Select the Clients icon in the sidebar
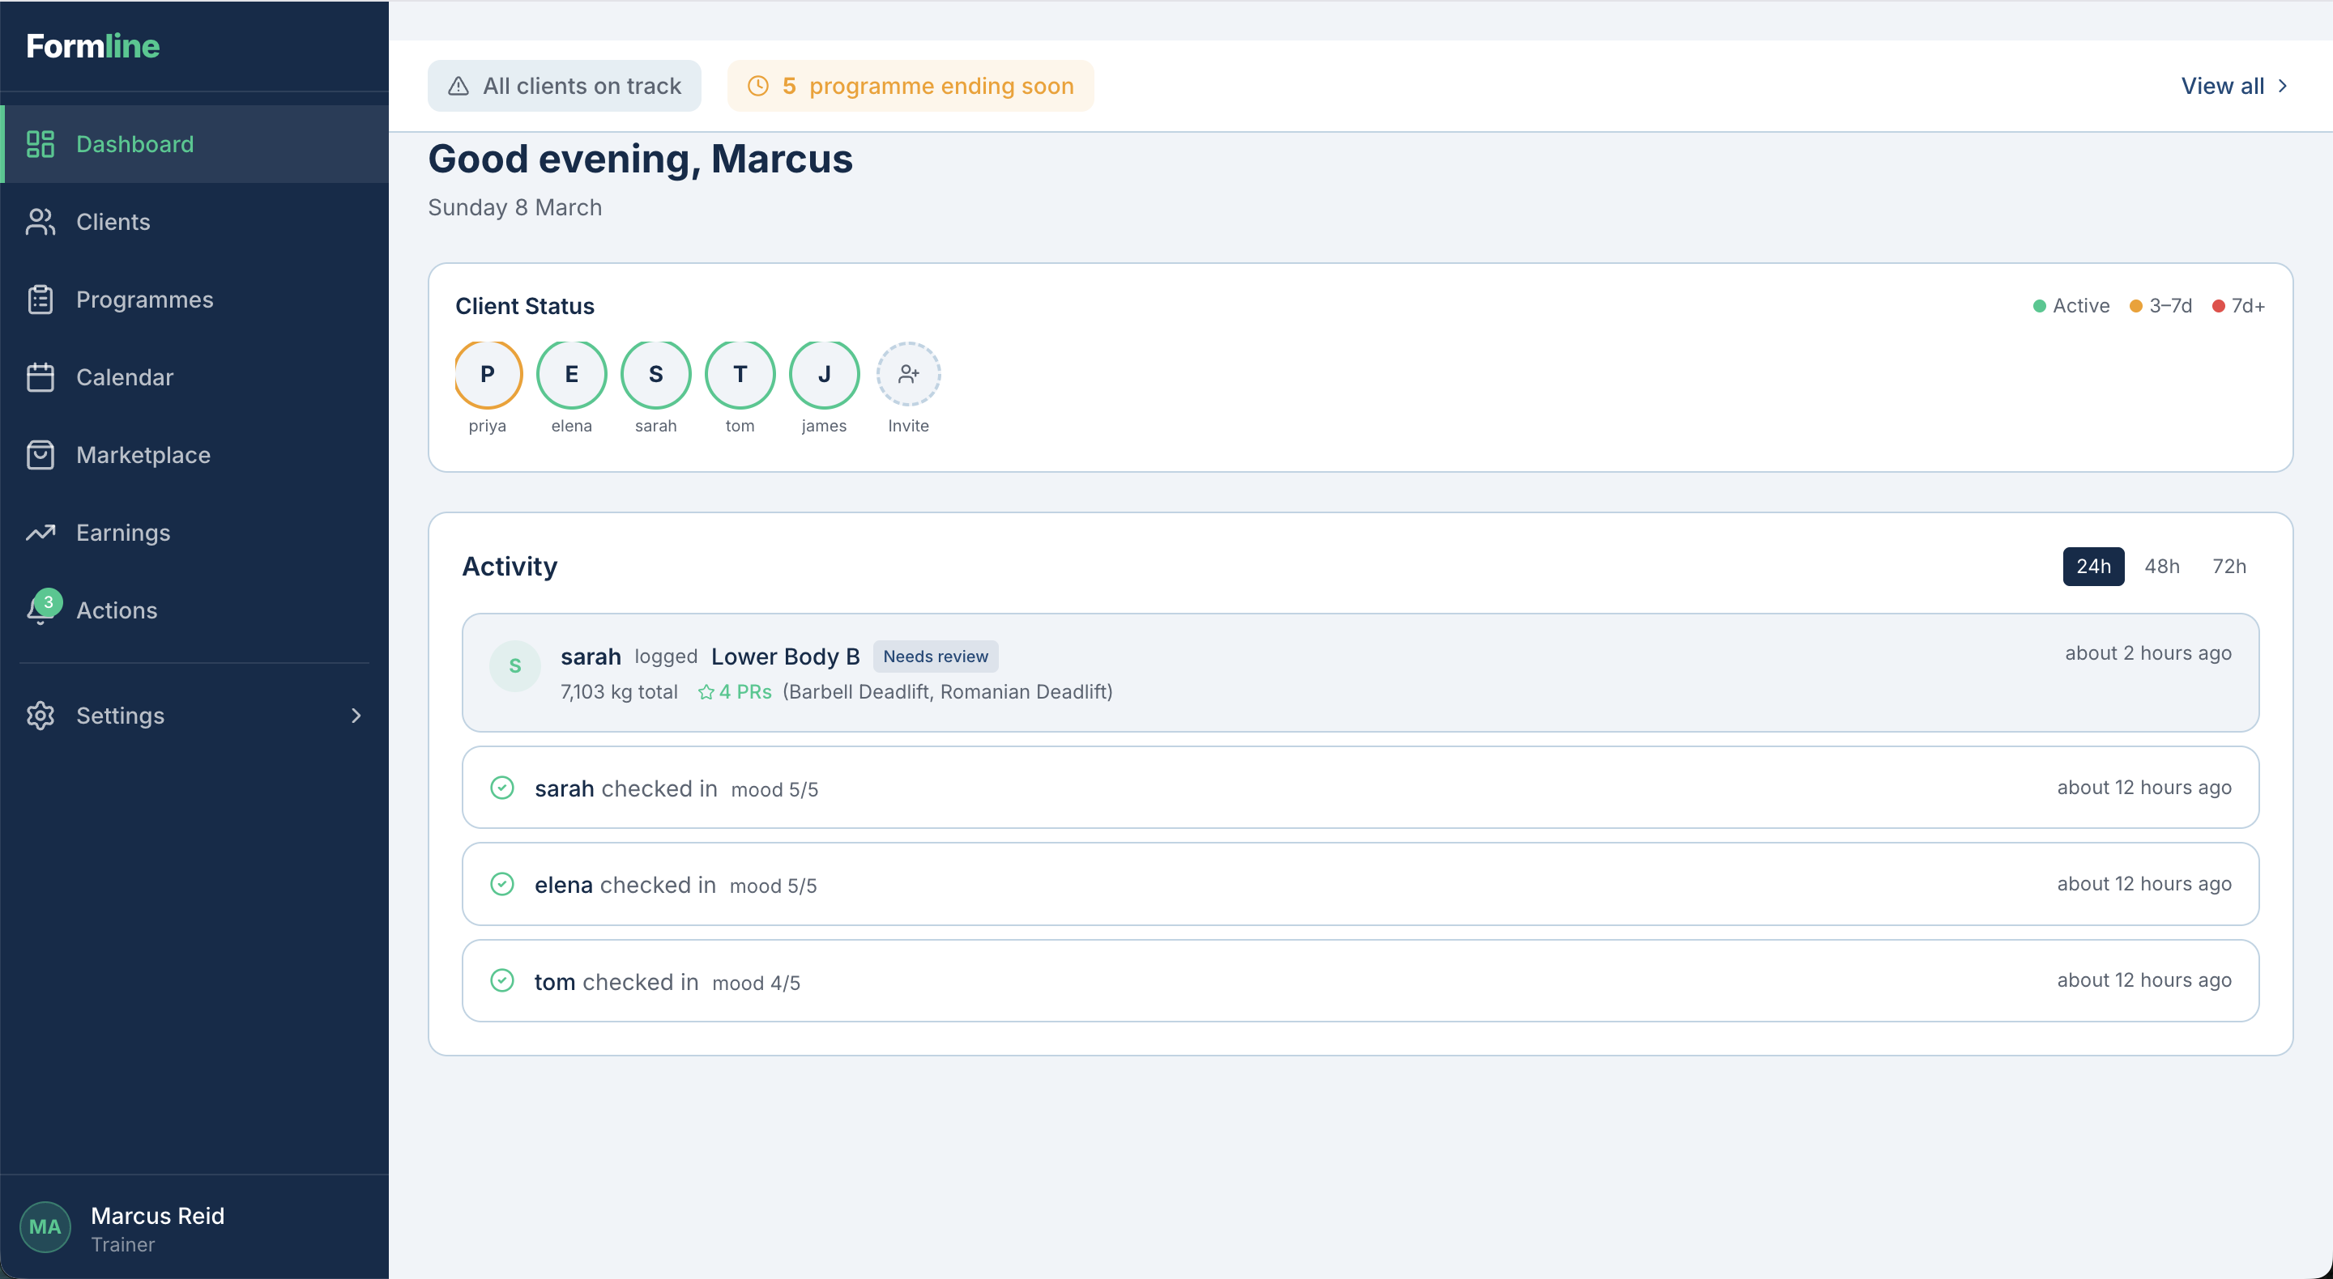The width and height of the screenshot is (2333, 1279). [40, 222]
